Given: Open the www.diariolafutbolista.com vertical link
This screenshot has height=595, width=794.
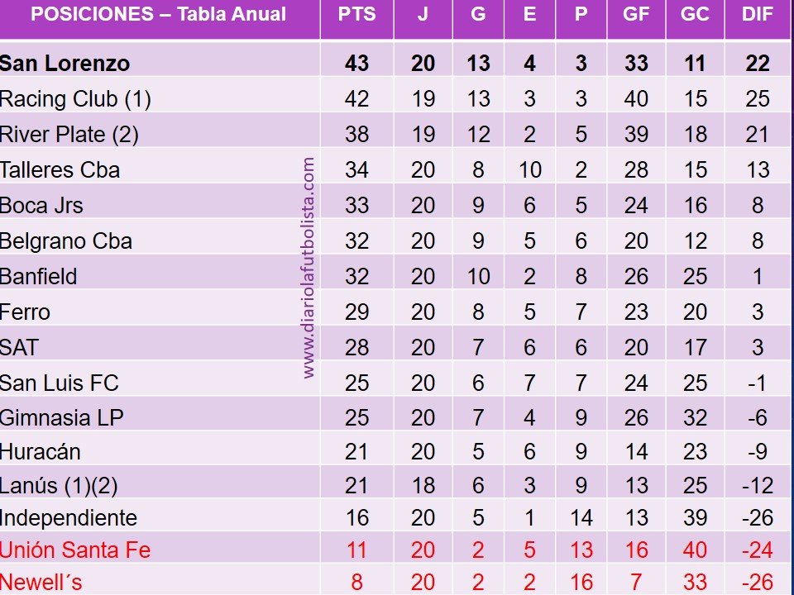Looking at the screenshot, I should [308, 268].
